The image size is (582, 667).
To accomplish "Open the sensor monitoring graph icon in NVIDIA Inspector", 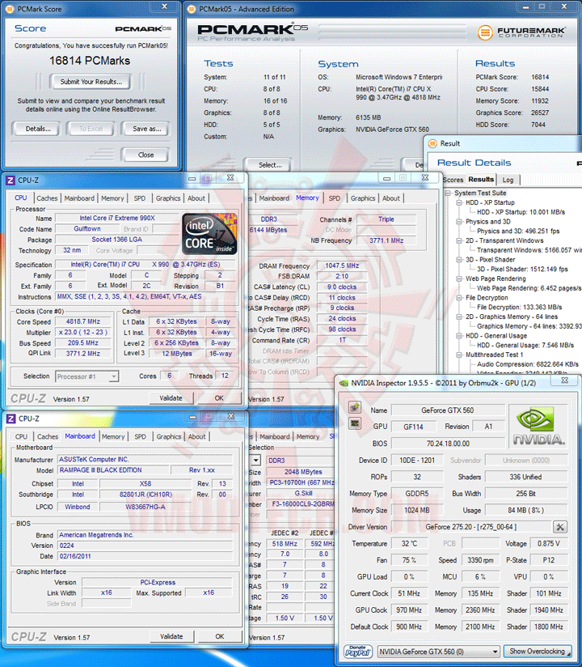I will (355, 423).
